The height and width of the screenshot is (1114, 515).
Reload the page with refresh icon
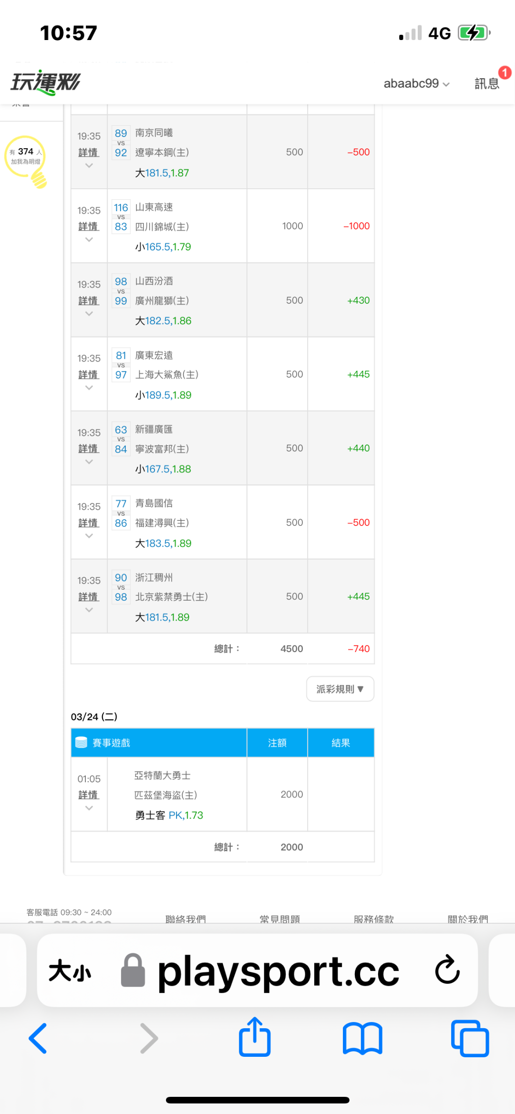[447, 970]
